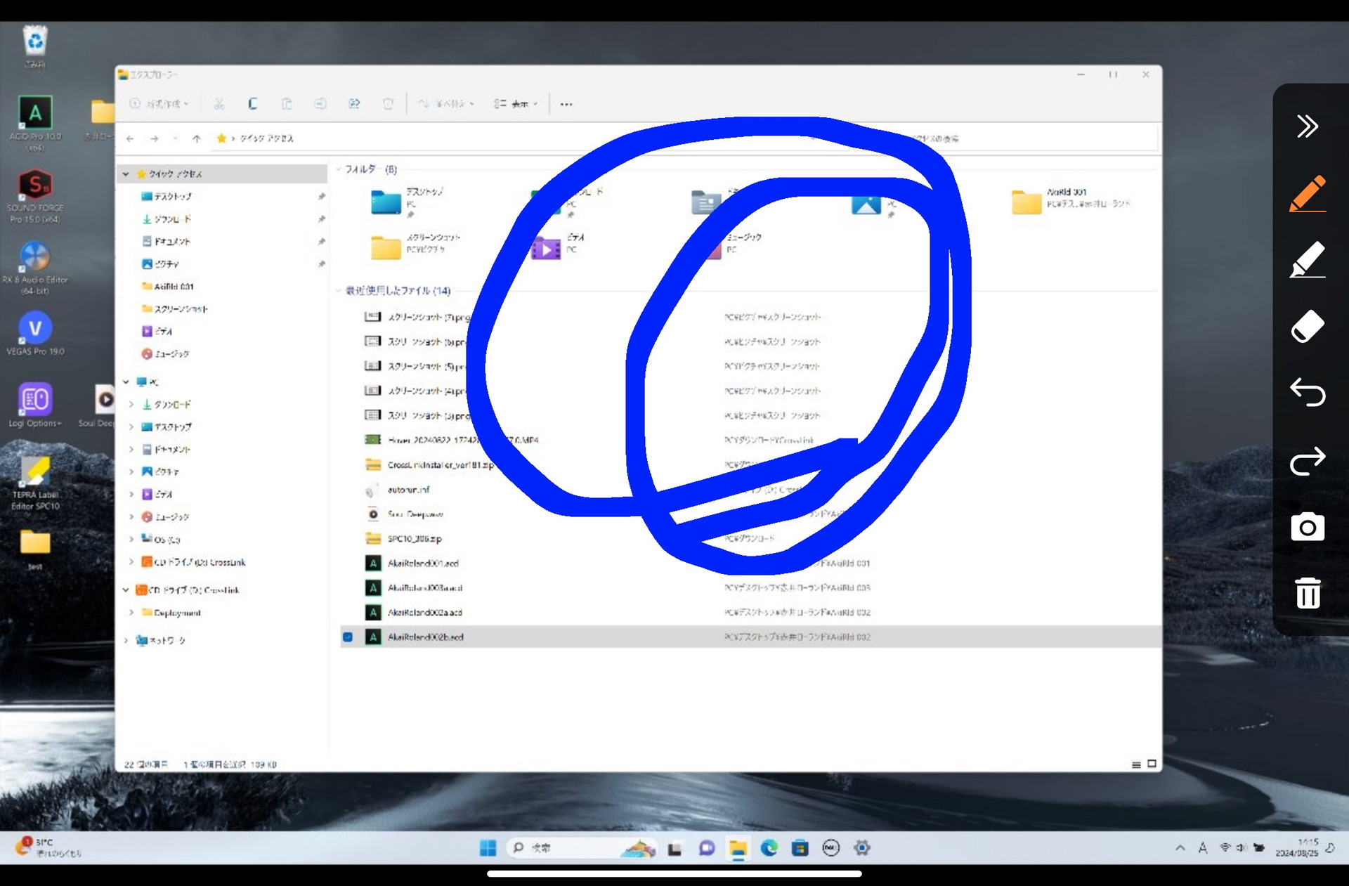Uncheck the AkaiReland002b.acd file checkbox
This screenshot has width=1349, height=886.
[x=348, y=637]
